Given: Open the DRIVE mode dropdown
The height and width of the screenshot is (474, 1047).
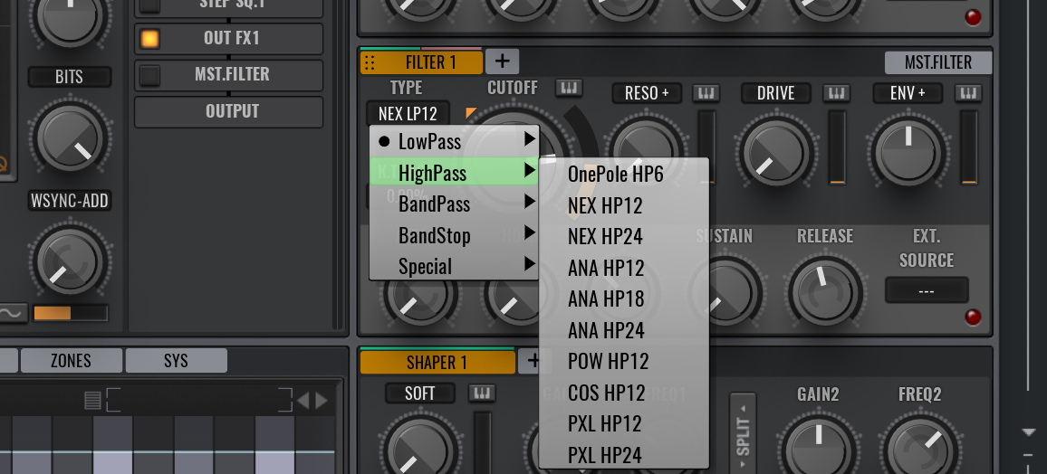Looking at the screenshot, I should pos(776,93).
